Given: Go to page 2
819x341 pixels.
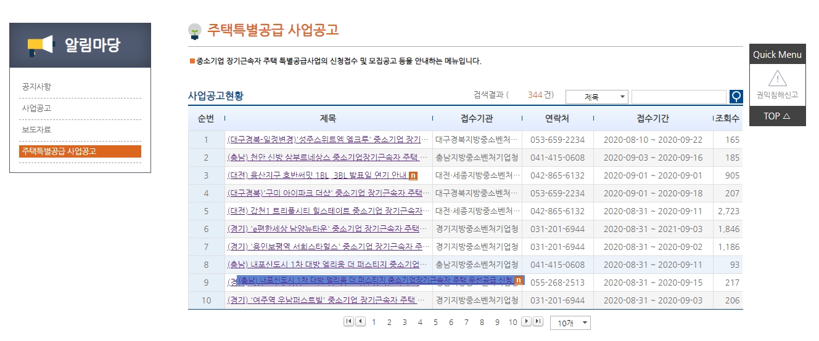Looking at the screenshot, I should point(389,322).
